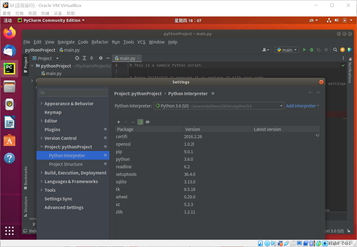Select Project Structure settings page
357x247 pixels.
(x=66, y=164)
